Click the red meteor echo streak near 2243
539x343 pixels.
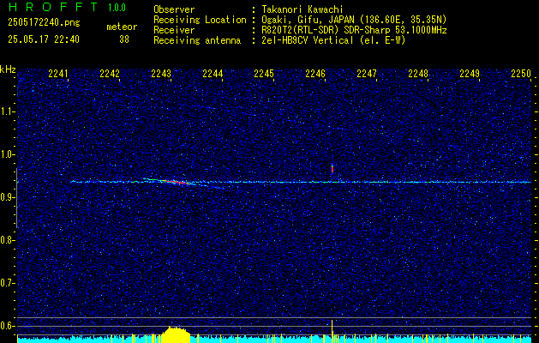click(177, 182)
